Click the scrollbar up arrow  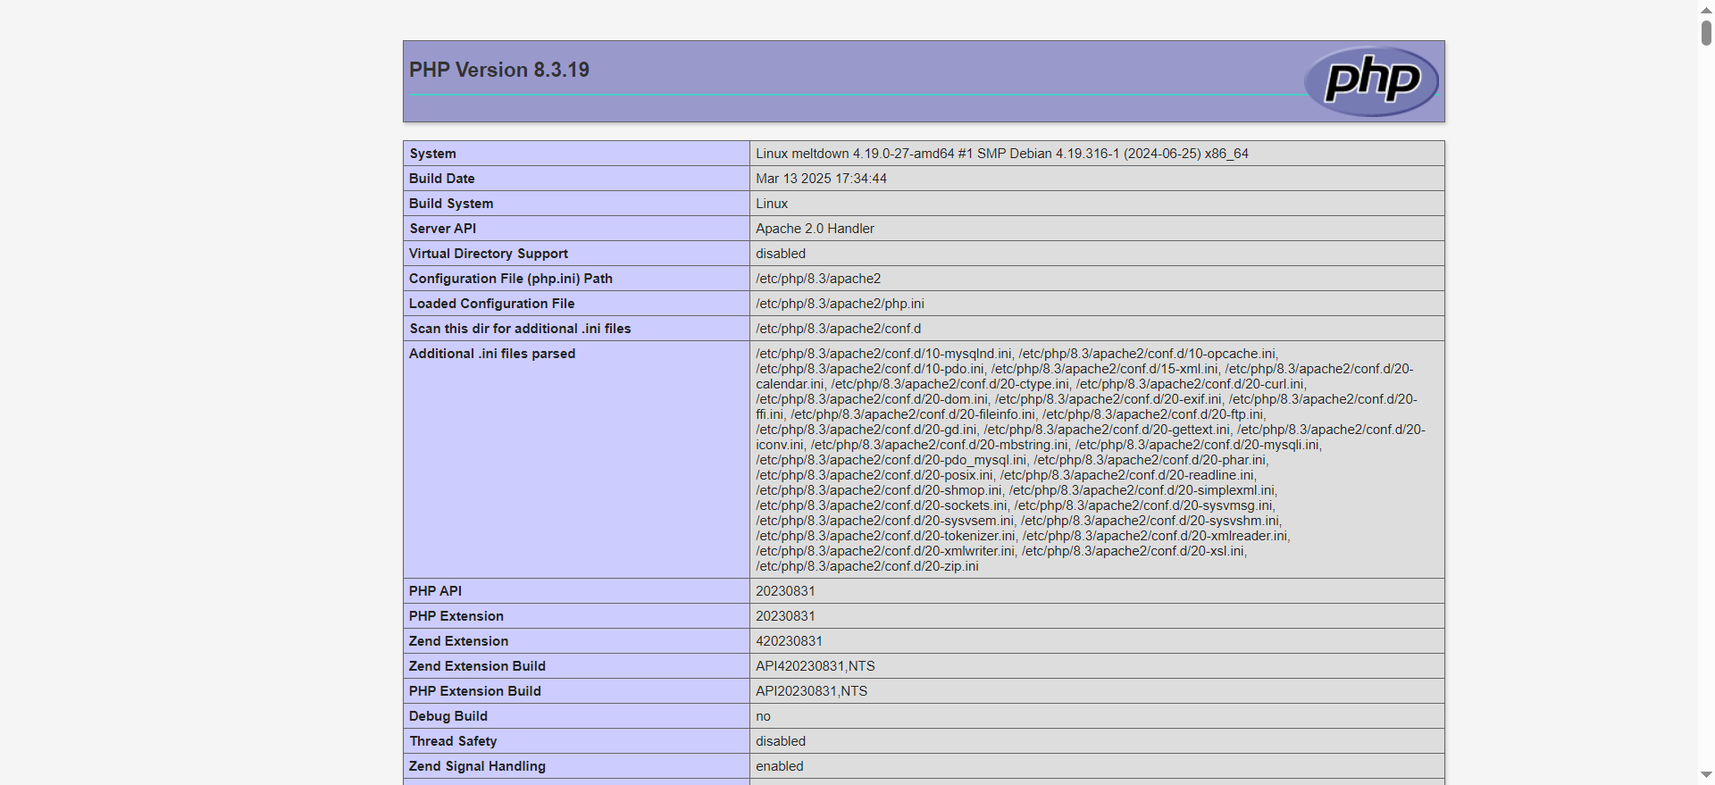click(x=1706, y=9)
